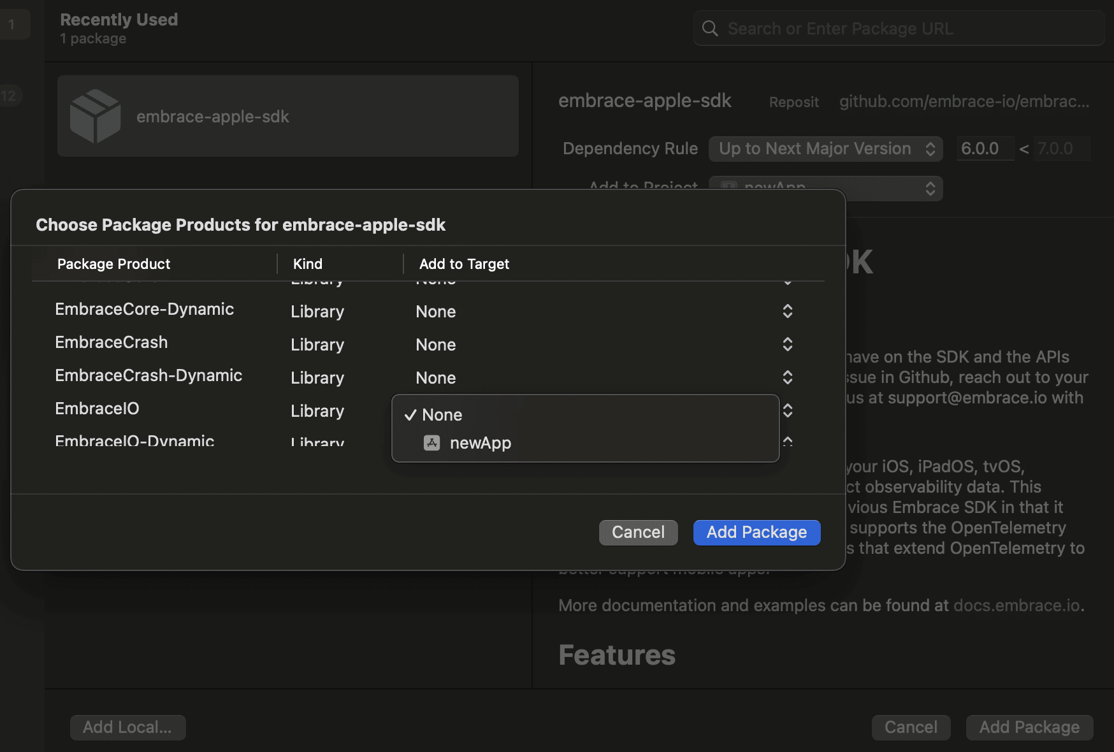Viewport: 1114px width, 752px height.
Task: Click the Kind column header
Action: 308,264
